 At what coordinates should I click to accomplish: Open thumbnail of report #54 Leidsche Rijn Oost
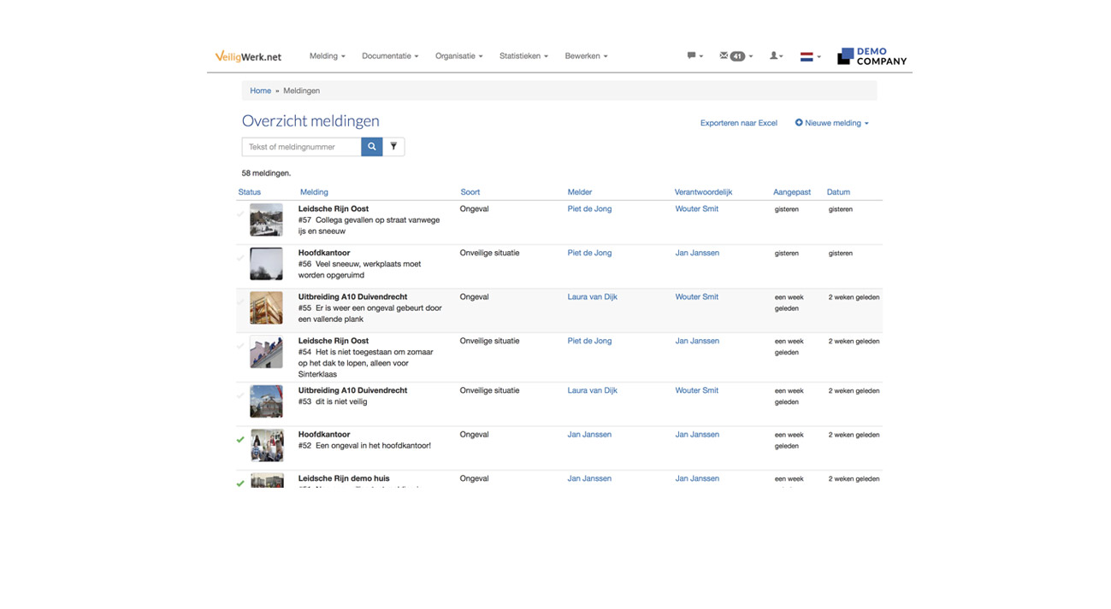coord(266,352)
